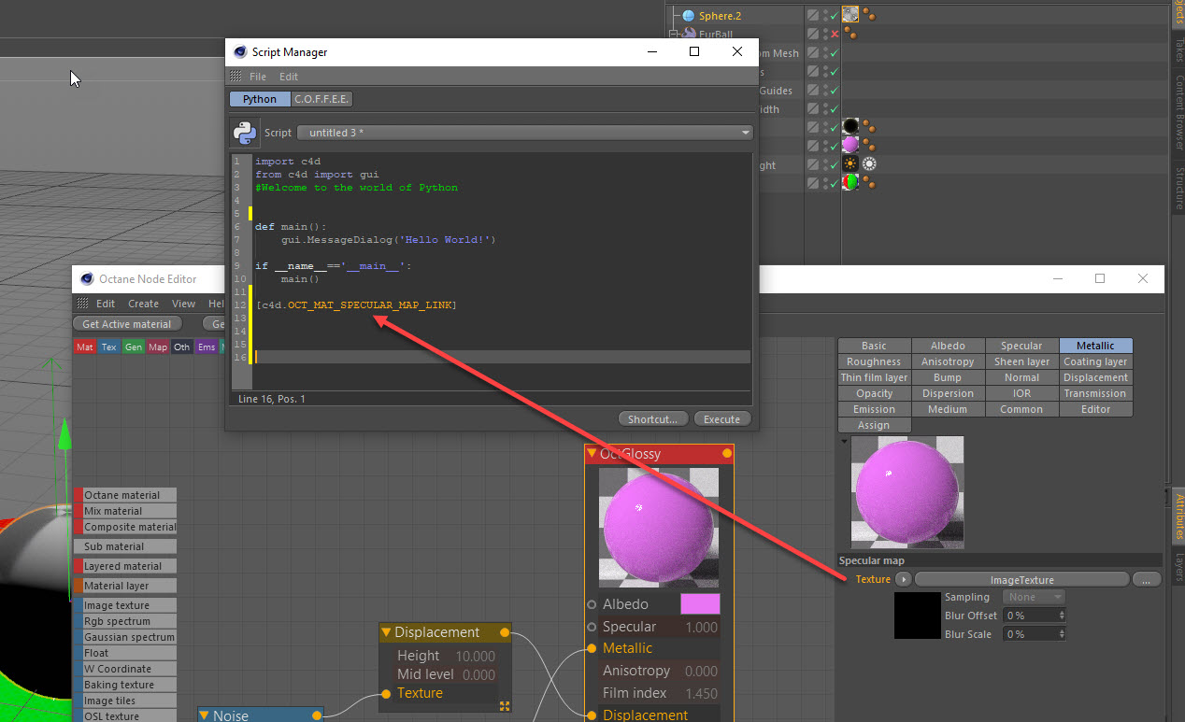Screen dimensions: 1185x722
Task: Click the Assign button
Action: pyautogui.click(x=874, y=425)
